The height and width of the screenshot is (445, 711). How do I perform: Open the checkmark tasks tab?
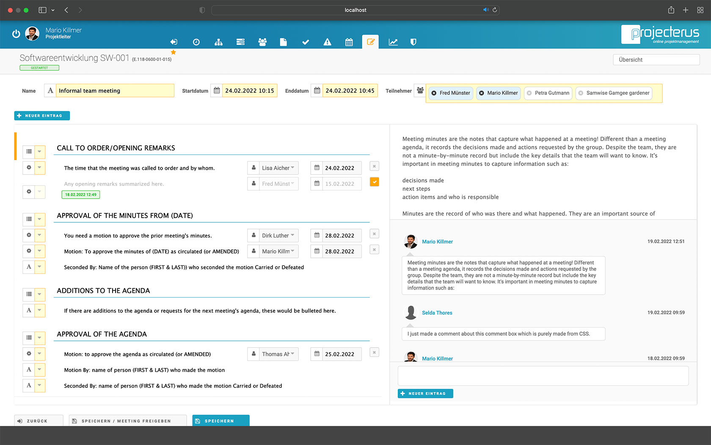coord(305,42)
